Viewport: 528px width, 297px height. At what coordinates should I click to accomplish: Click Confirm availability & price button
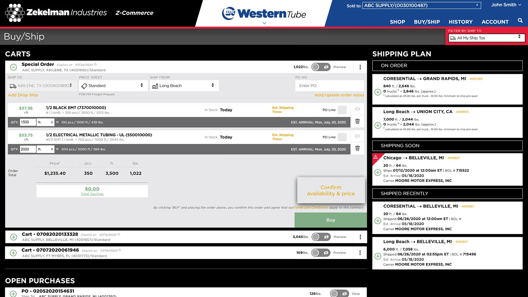331,190
